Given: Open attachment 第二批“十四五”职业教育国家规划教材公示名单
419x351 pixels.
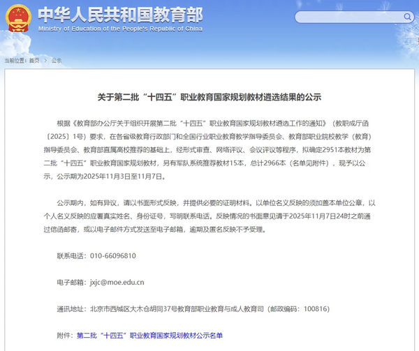Looking at the screenshot, I should pyautogui.click(x=149, y=335).
